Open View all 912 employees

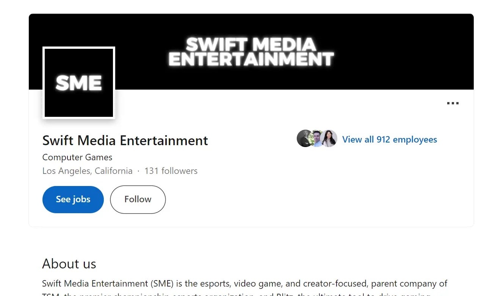(389, 139)
